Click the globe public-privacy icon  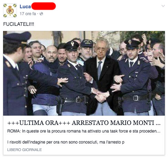pos(41,14)
